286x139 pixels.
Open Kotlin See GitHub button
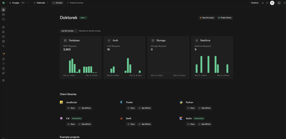pyautogui.click(x=204, y=124)
